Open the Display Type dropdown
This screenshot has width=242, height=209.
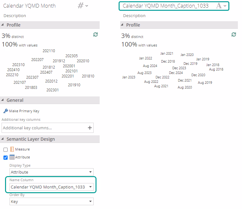[x=51, y=172]
